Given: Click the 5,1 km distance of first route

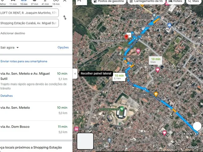Looking at the screenshot, I should click(x=63, y=79).
